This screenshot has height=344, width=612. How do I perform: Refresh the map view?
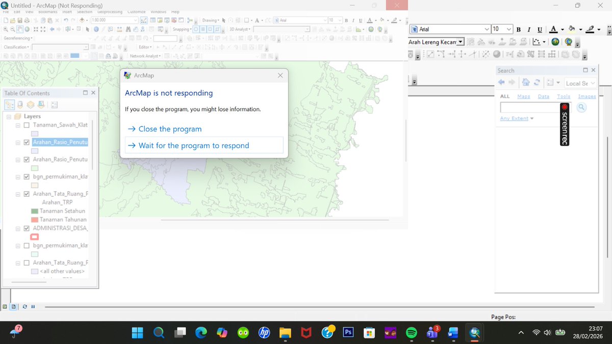[24, 307]
